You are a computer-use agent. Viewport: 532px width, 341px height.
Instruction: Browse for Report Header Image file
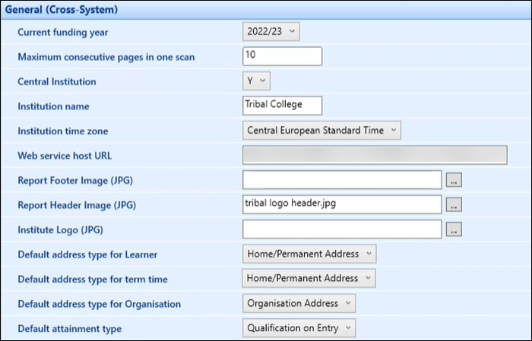tap(454, 204)
